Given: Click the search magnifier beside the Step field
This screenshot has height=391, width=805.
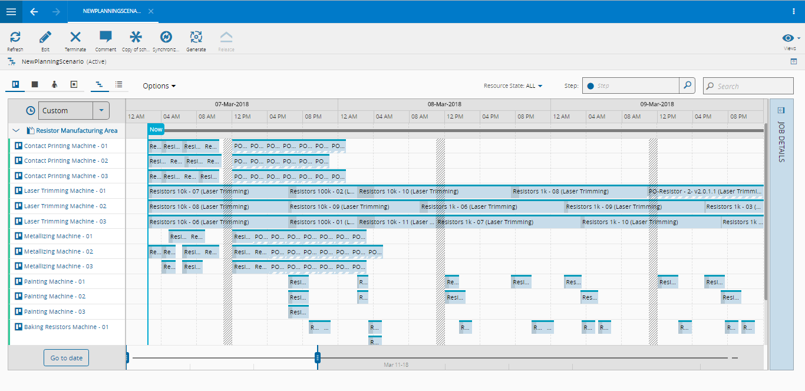Looking at the screenshot, I should coord(687,86).
